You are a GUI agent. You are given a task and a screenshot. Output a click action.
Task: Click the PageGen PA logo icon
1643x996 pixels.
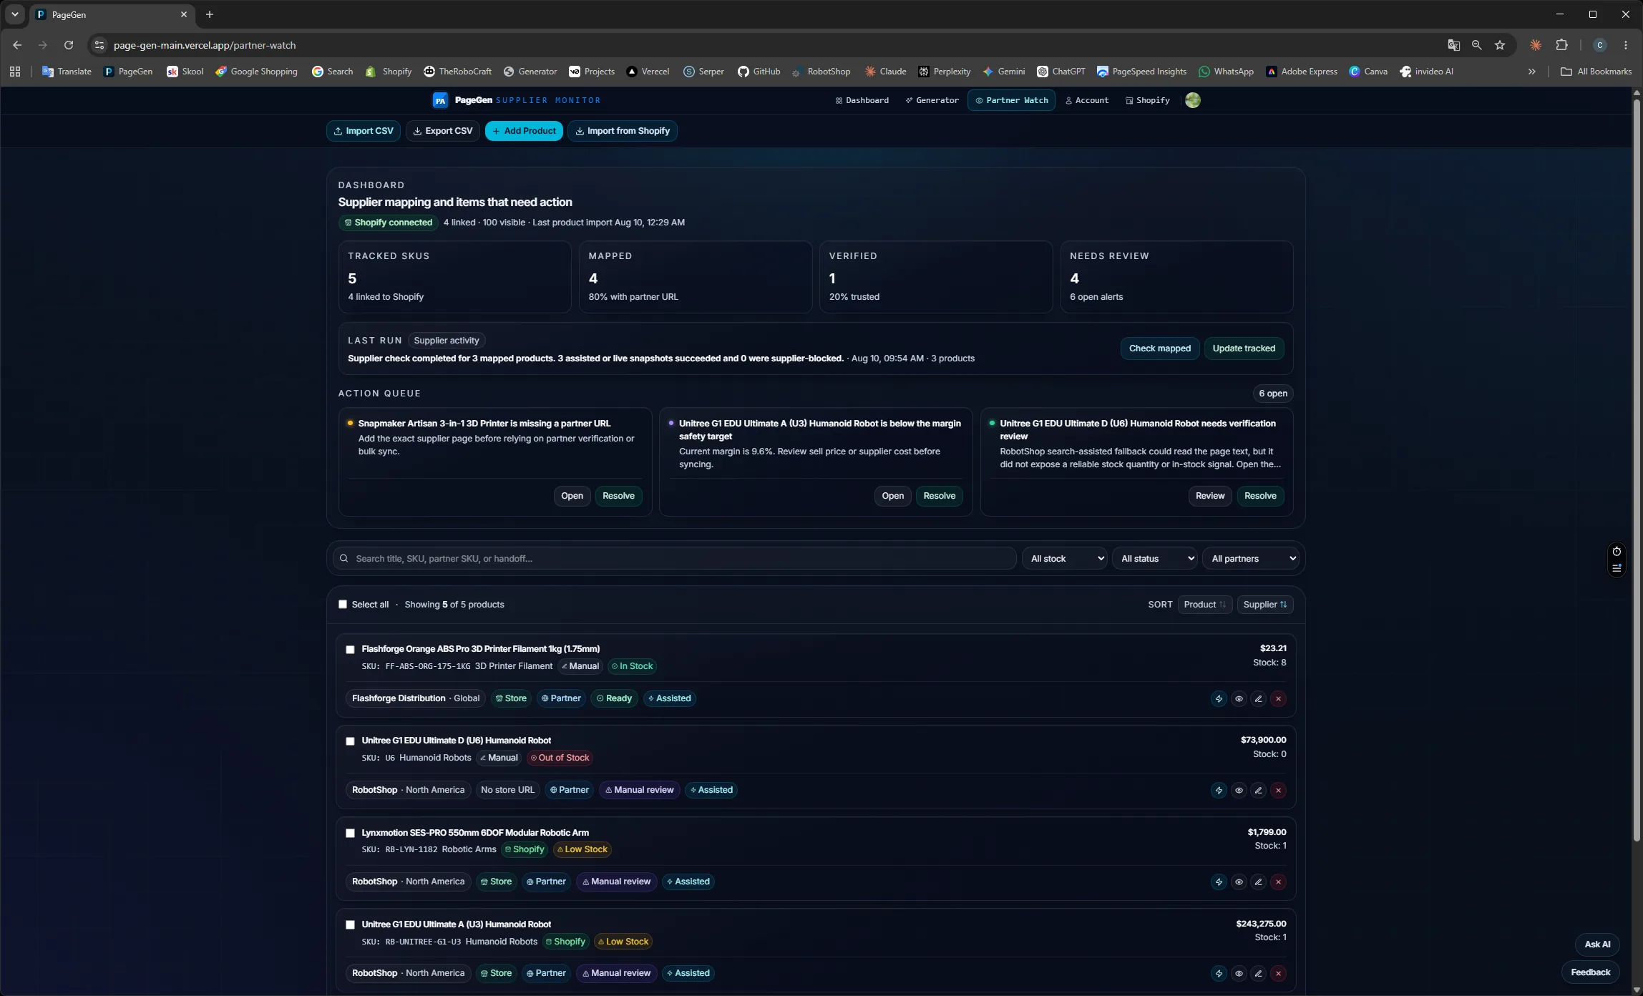tap(441, 100)
